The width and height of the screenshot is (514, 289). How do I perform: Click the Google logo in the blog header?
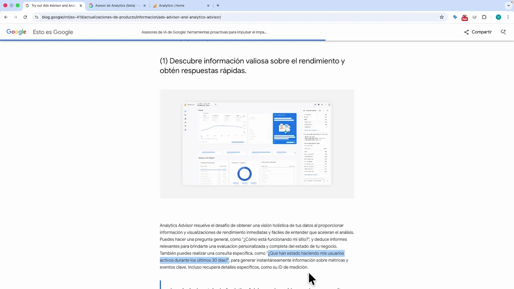coord(16,32)
